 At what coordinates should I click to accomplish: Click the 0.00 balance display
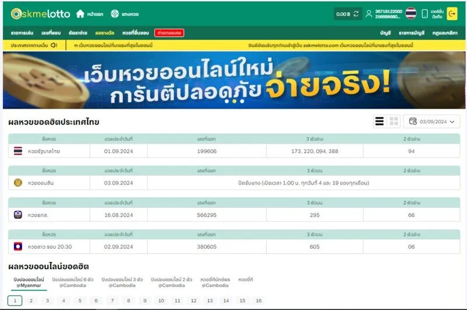coord(343,14)
